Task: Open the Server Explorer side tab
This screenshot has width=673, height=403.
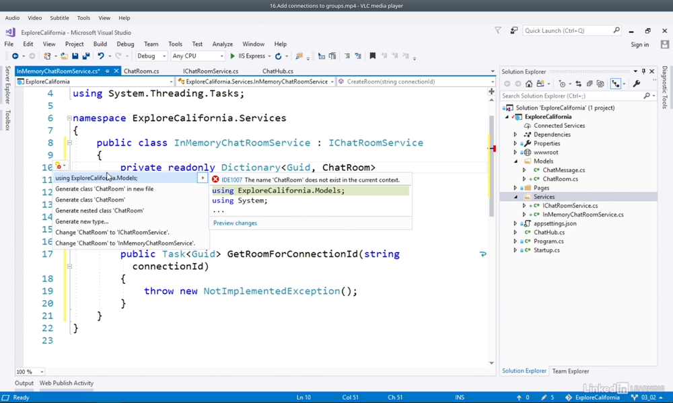Action: pyautogui.click(x=7, y=85)
